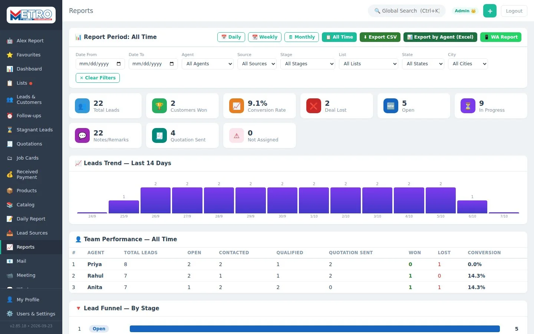Open Quotations in the sidebar
Screen dimensions: 534x334
(31, 144)
